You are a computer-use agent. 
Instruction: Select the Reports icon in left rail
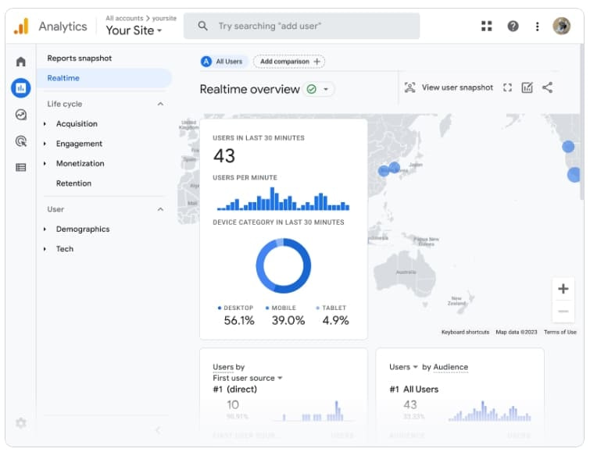pos(20,88)
